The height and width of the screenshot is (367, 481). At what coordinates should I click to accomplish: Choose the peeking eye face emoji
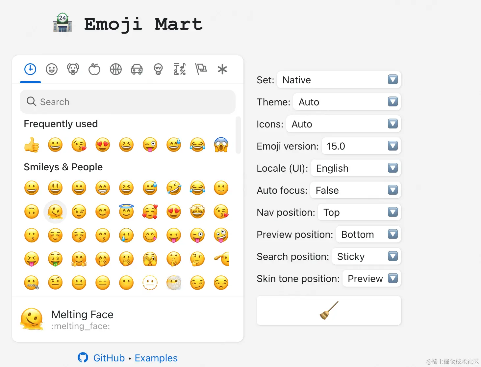tap(150, 259)
